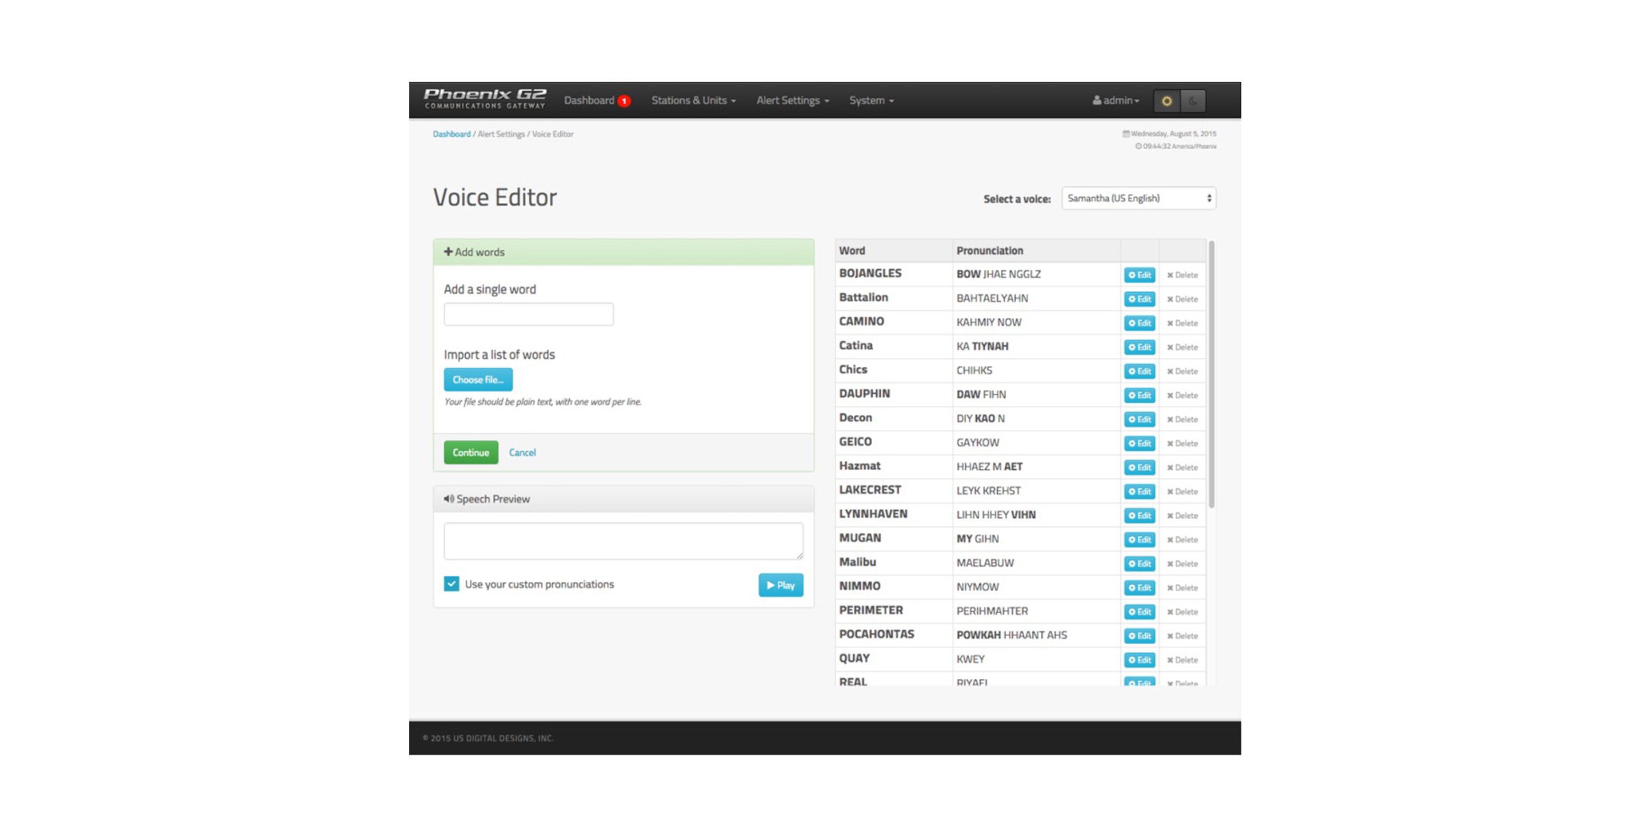
Task: Edit the Hazmat pronunciation
Action: tap(1139, 468)
